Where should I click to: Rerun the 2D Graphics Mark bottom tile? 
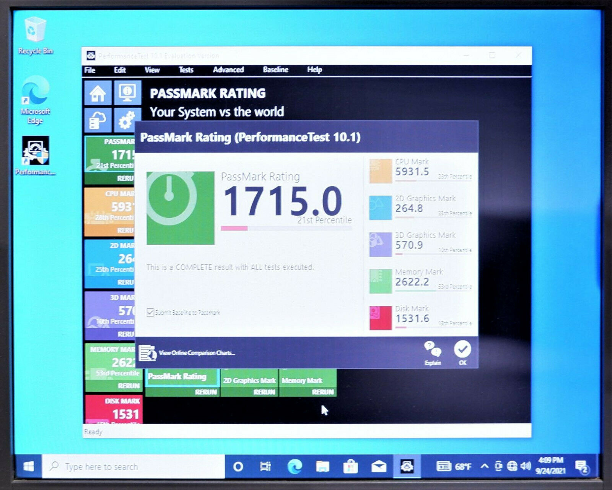coord(264,392)
